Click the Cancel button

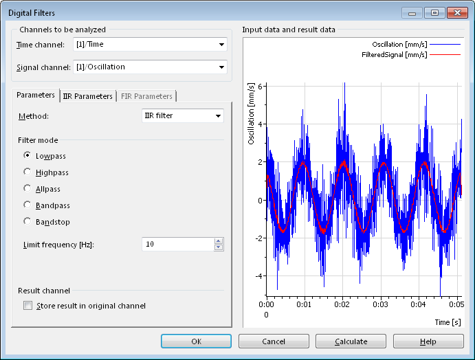[x=274, y=341]
